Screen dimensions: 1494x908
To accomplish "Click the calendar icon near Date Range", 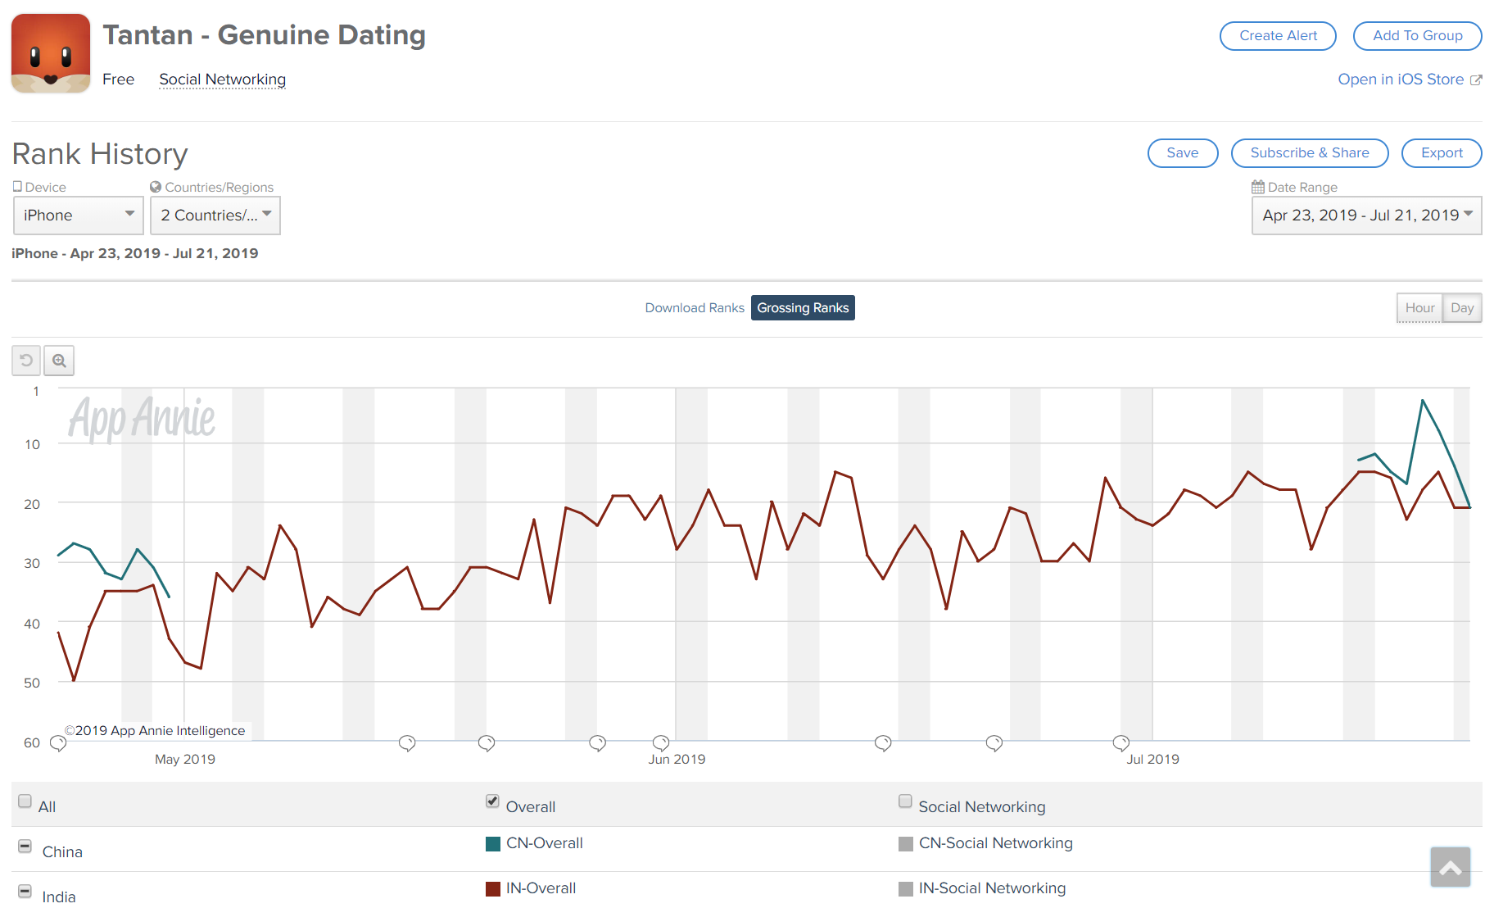I will tap(1257, 187).
